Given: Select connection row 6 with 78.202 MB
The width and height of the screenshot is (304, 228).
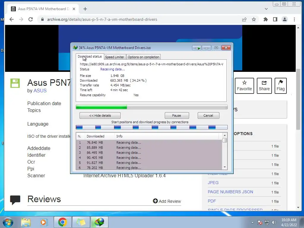Looking at the screenshot, I should [149, 167].
